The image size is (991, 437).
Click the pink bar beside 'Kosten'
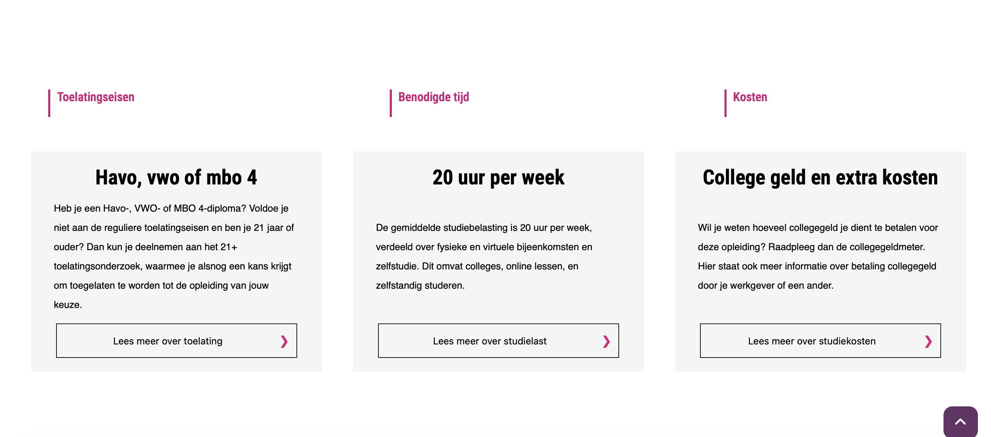tap(725, 103)
